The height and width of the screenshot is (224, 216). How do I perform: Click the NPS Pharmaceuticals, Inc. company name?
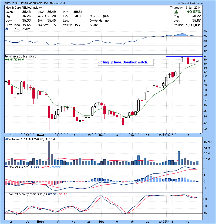click(32, 3)
